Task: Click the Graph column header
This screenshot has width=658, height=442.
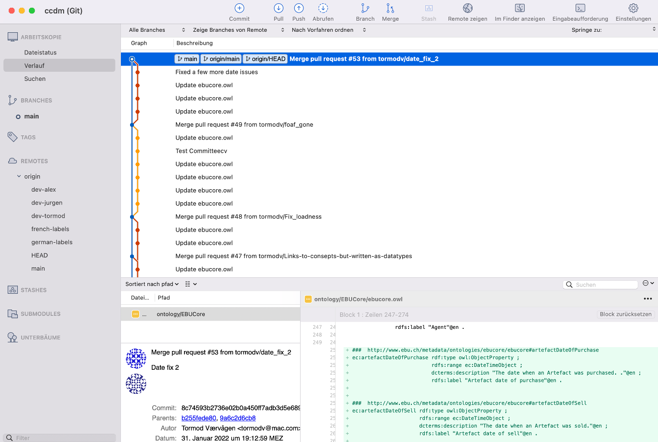Action: (x=139, y=43)
